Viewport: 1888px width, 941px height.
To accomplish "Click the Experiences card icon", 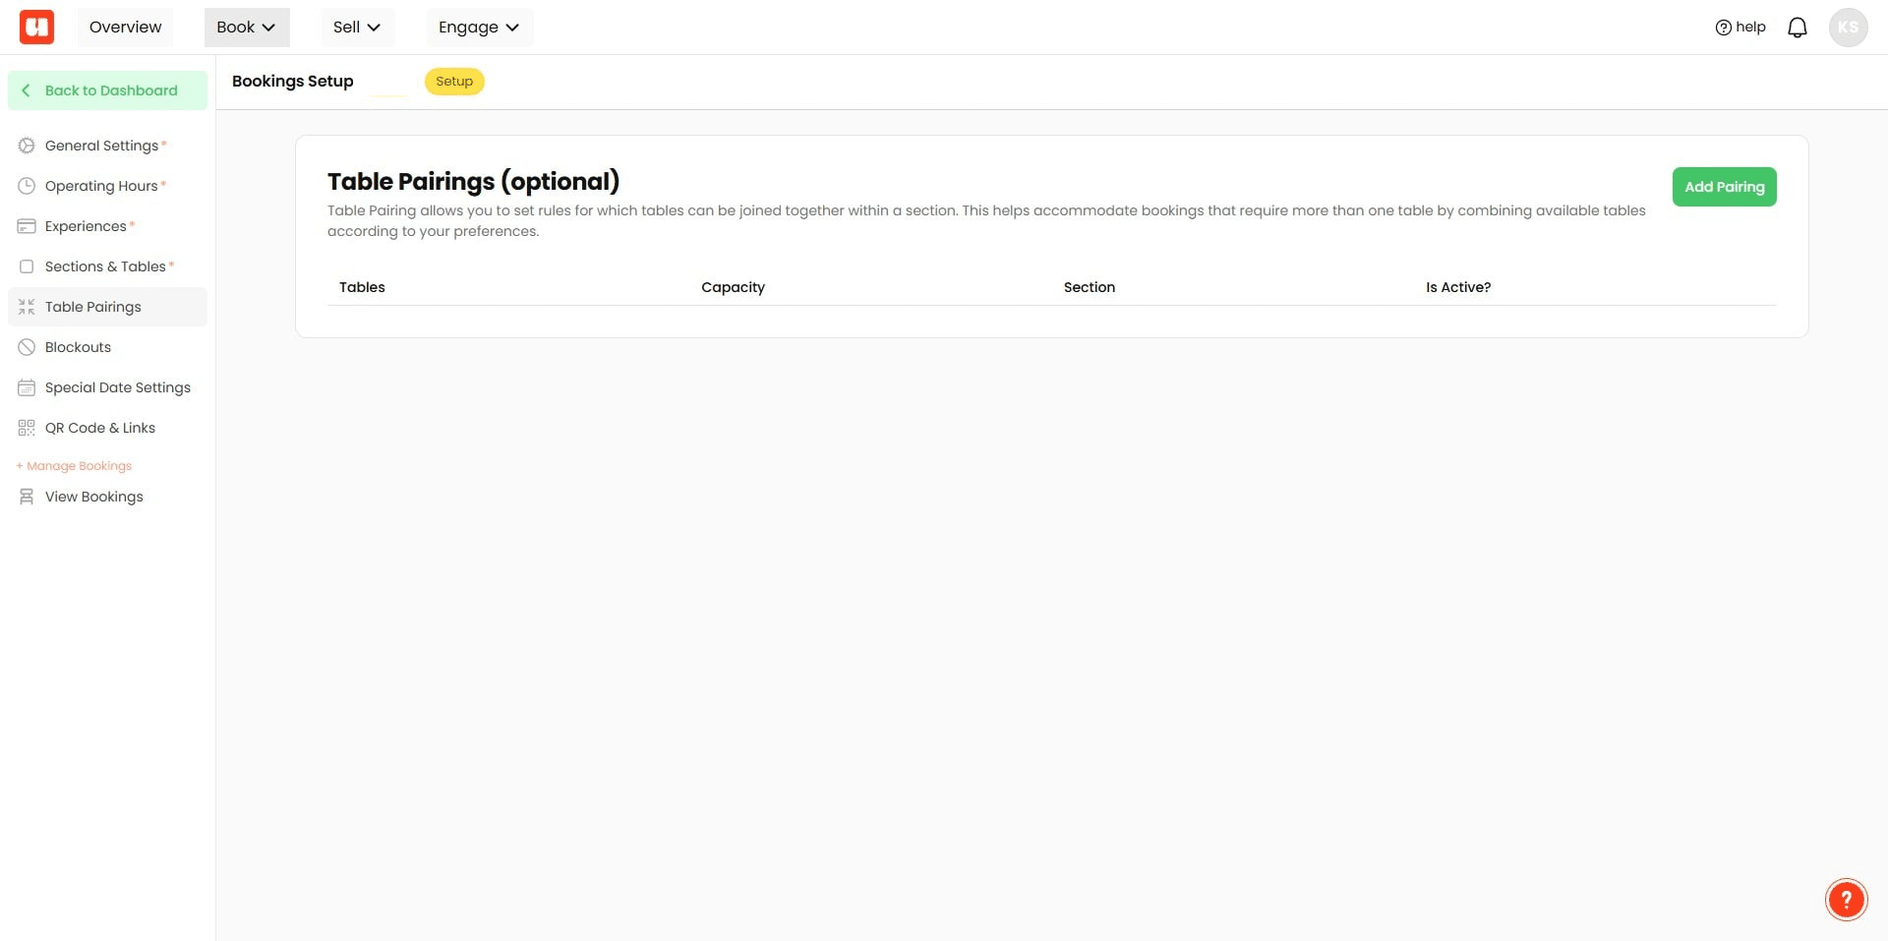I will coord(27,226).
